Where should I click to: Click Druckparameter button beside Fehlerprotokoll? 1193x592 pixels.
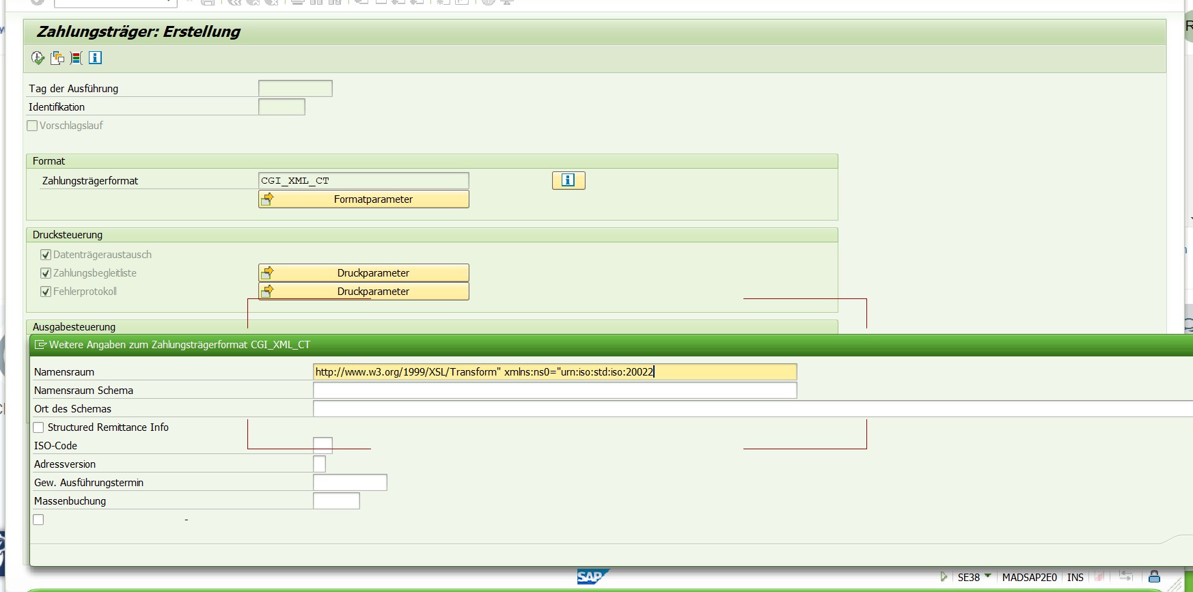364,292
